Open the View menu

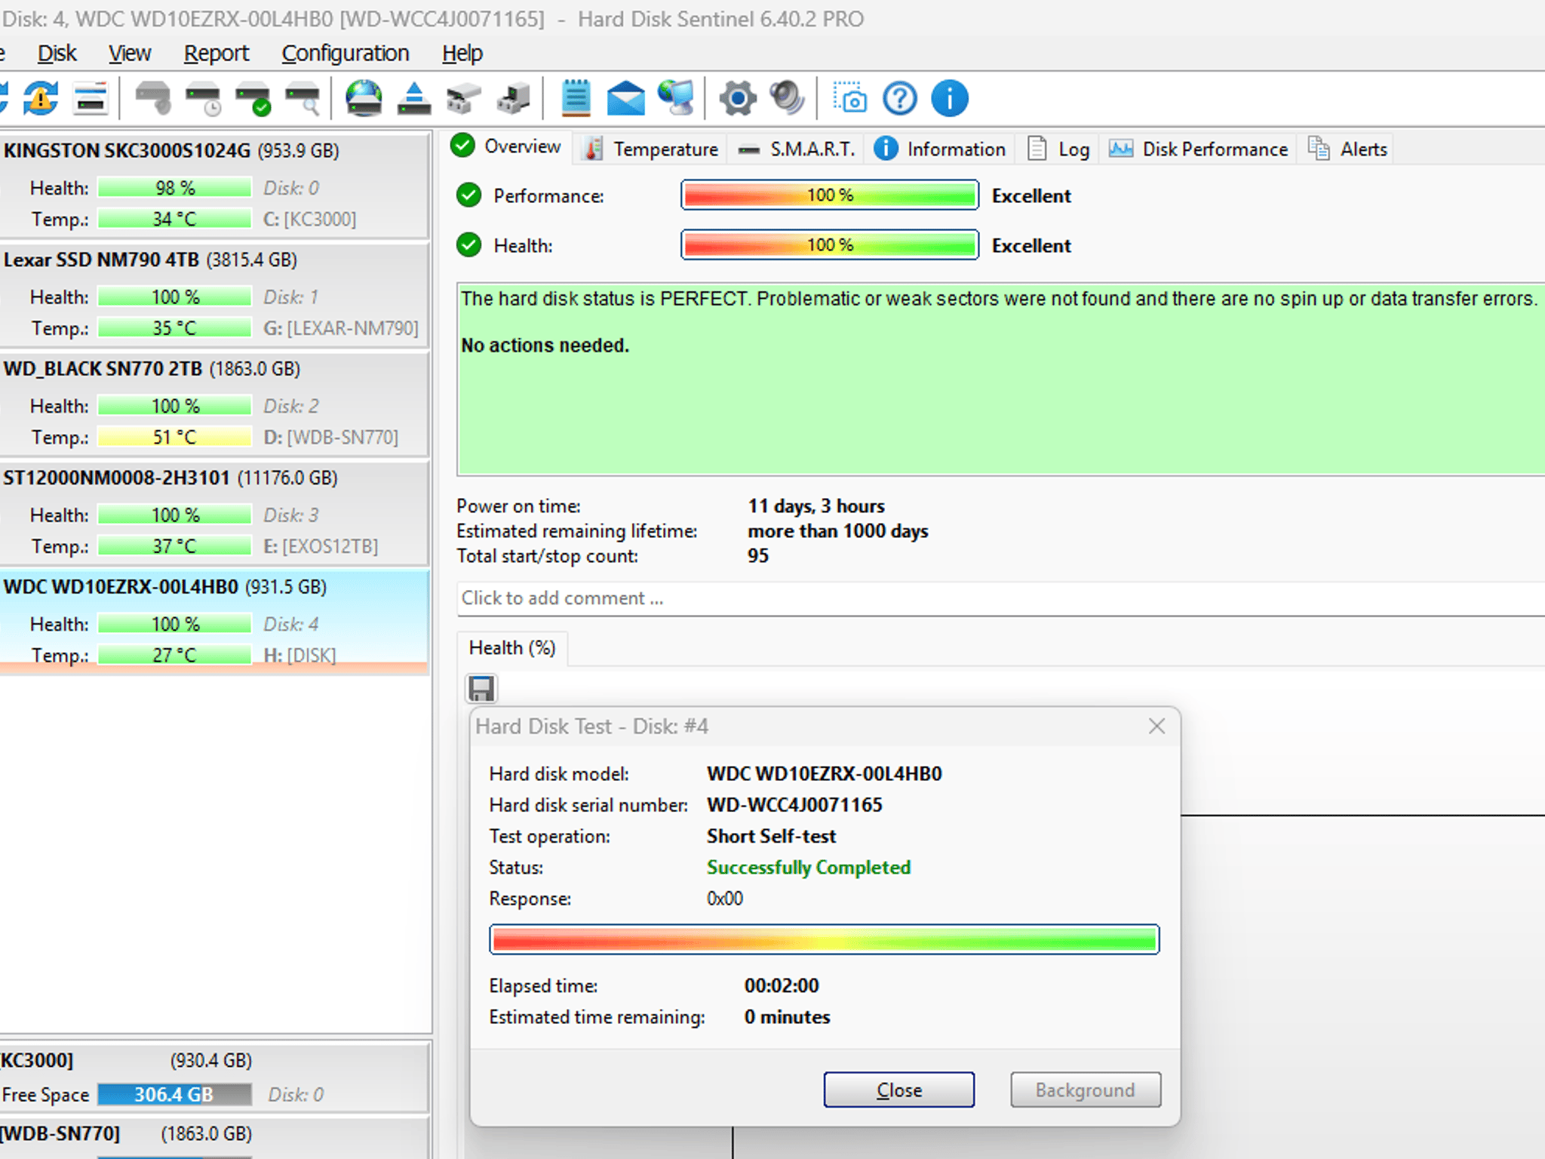tap(130, 54)
